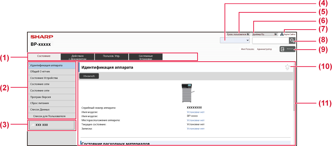The image size is (332, 146).
Task: Click the printer device image
Action: pos(187,93)
